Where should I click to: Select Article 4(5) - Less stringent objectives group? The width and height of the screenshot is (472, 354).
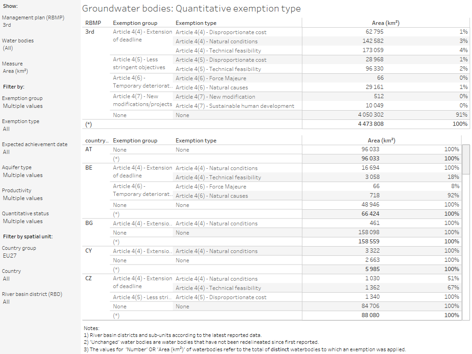click(139, 64)
